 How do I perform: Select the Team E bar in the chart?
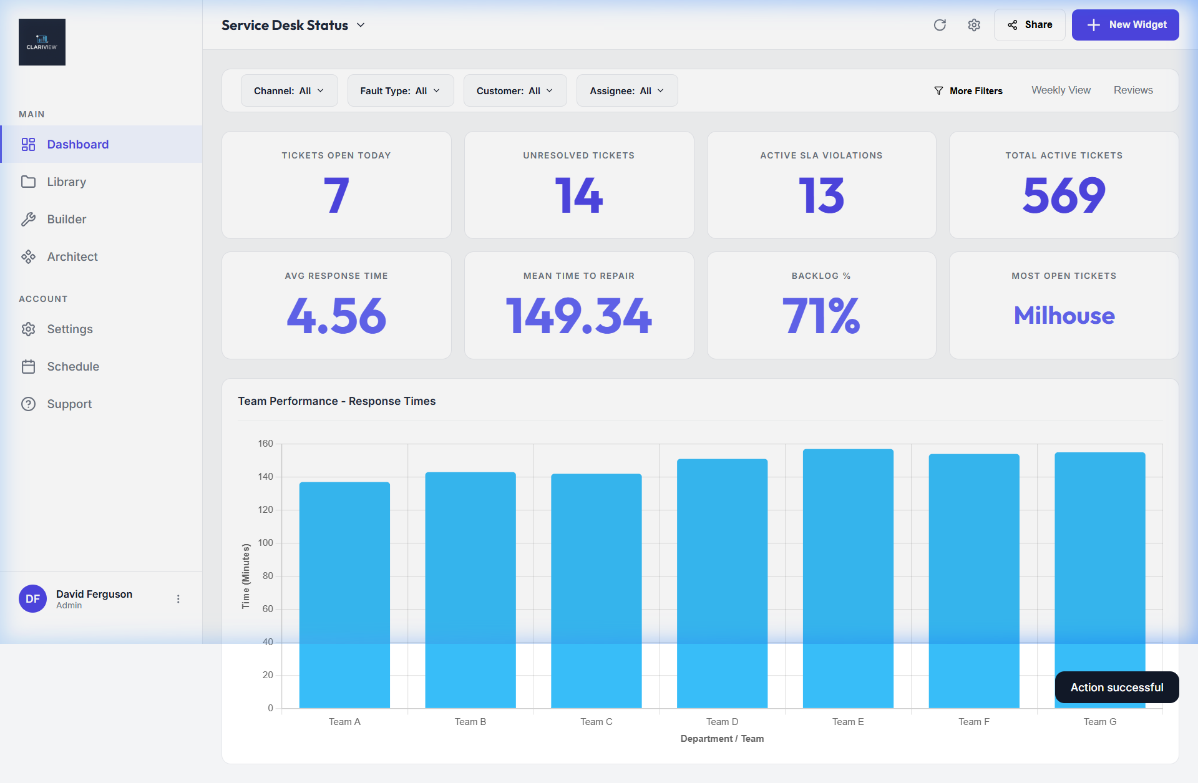click(x=847, y=580)
